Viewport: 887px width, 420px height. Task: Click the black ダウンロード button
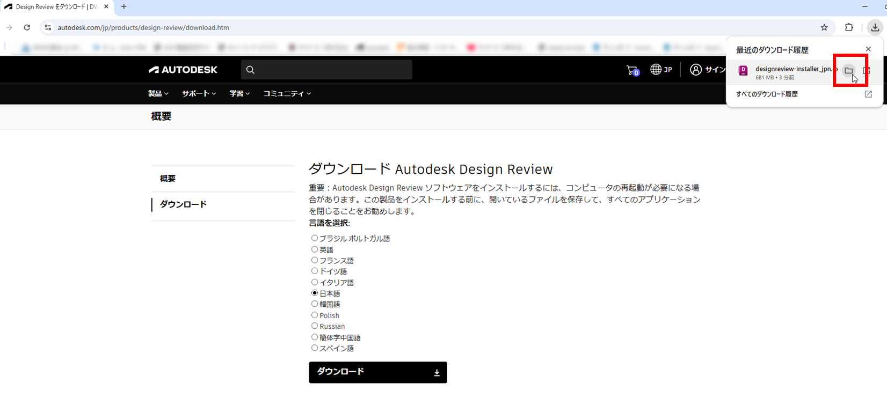coord(378,372)
